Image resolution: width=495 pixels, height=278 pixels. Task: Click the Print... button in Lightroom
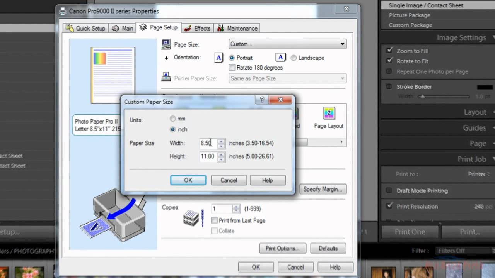point(469,232)
